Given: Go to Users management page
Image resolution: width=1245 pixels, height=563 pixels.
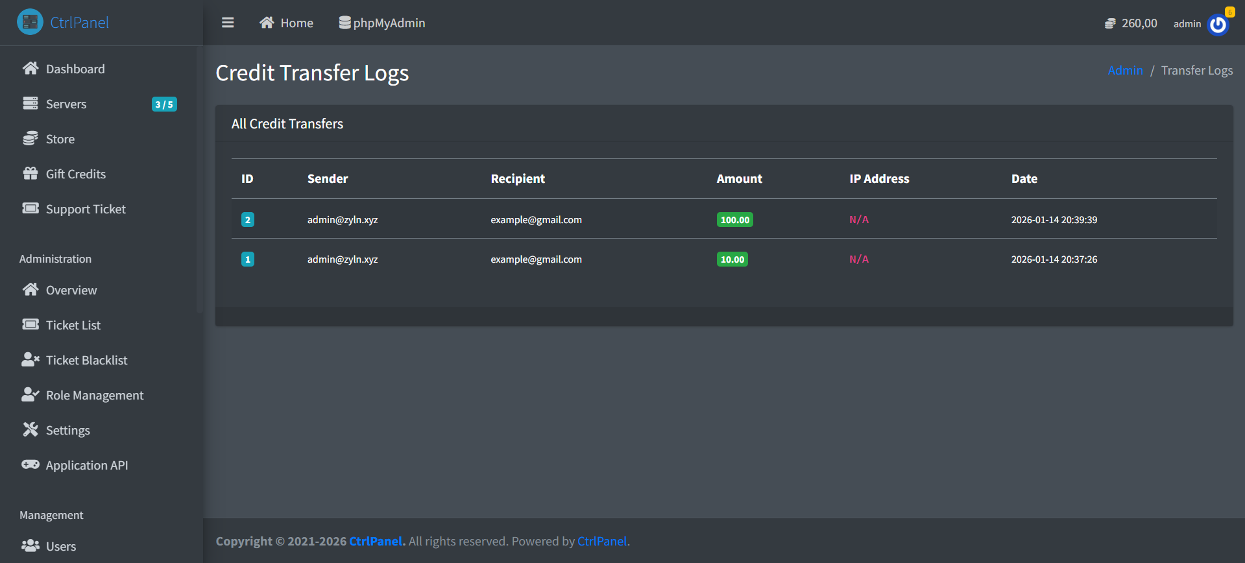Looking at the screenshot, I should point(60,546).
